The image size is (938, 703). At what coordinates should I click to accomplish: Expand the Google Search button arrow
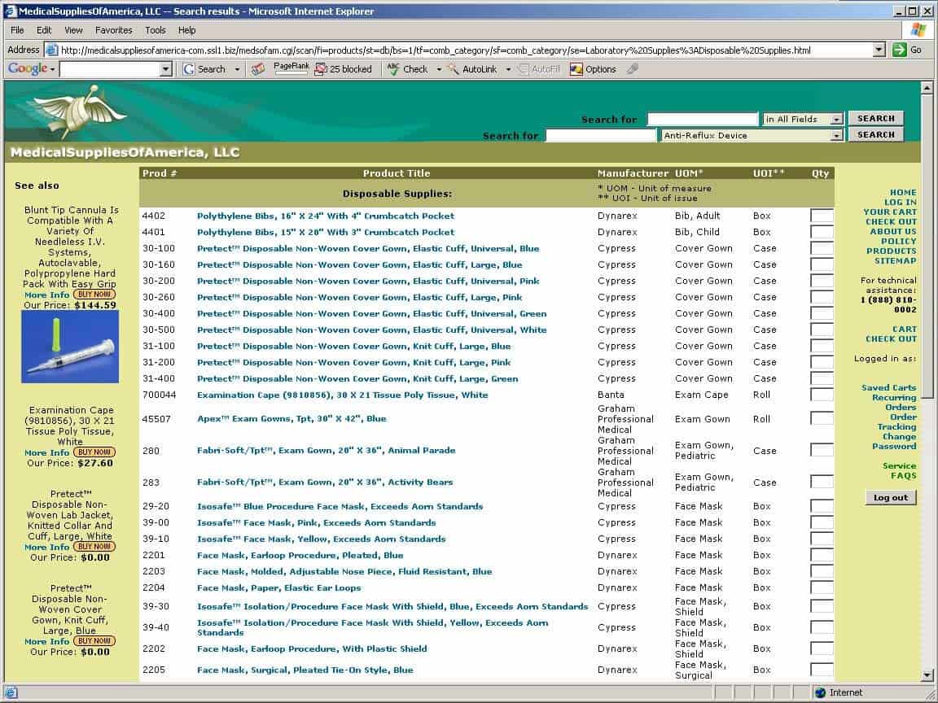237,69
